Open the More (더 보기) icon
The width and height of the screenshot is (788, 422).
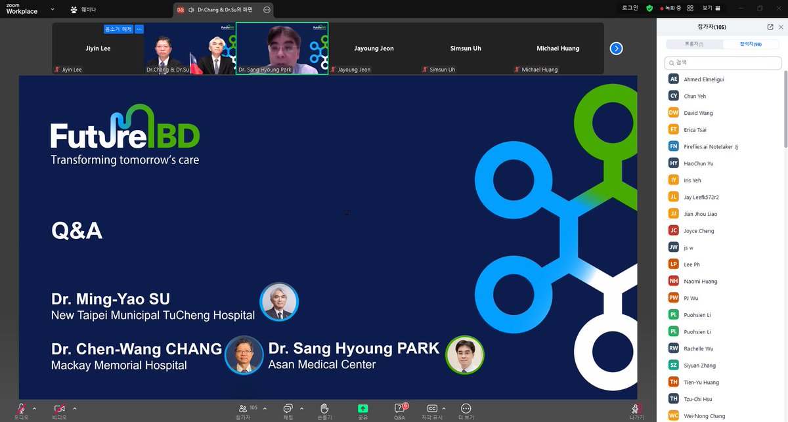pos(466,408)
